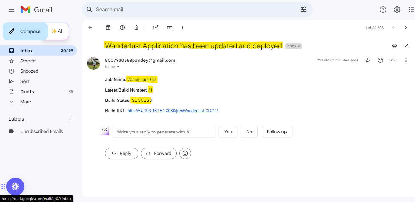Click the SUCCESS build status text

coord(142,100)
